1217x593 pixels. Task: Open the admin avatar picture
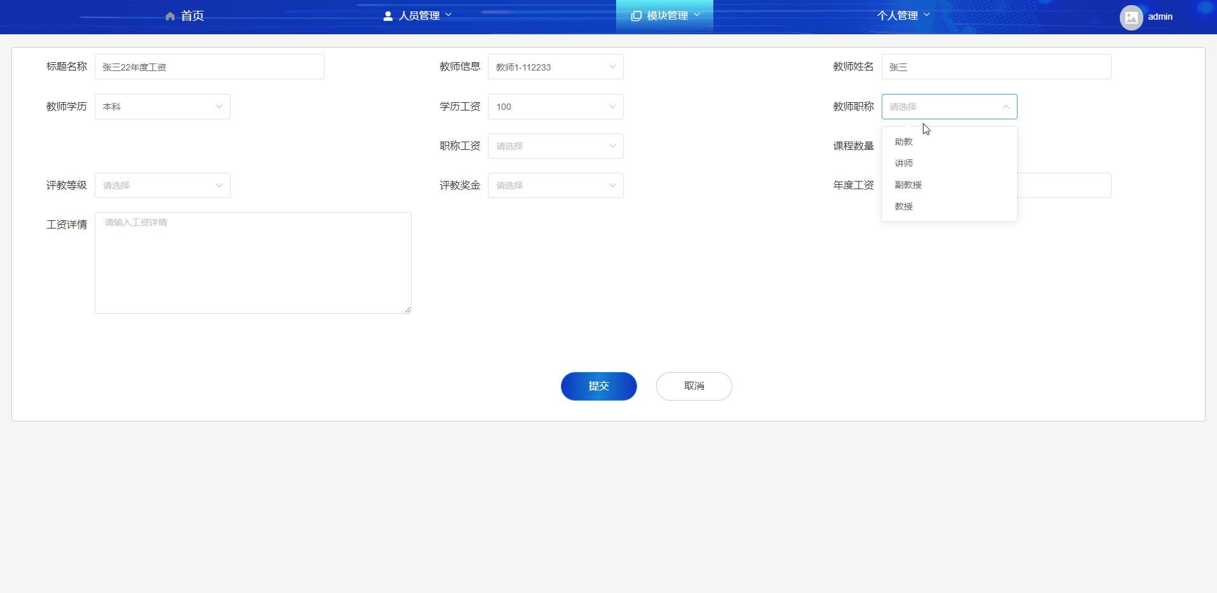click(1131, 17)
